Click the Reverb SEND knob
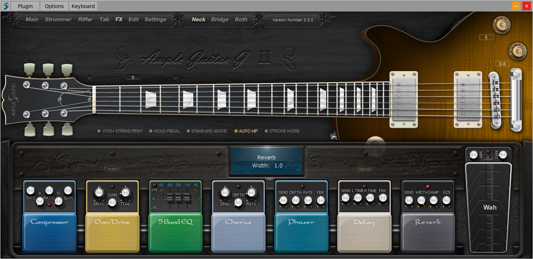The width and height of the screenshot is (533, 259). [409, 200]
